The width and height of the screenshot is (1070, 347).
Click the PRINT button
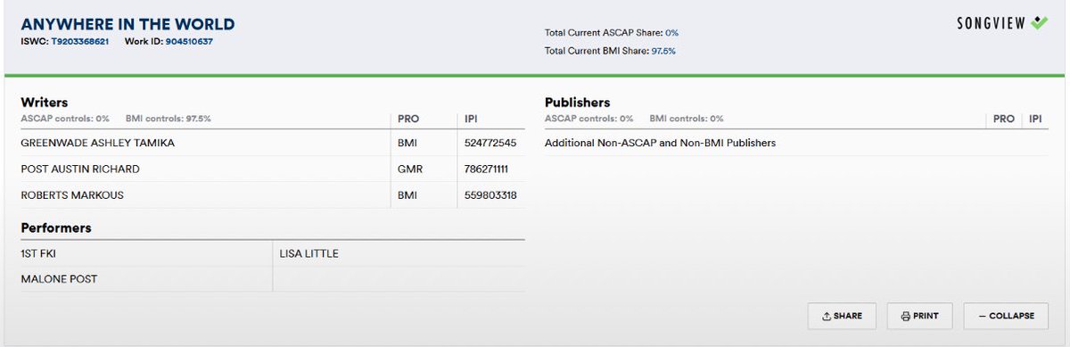click(x=919, y=316)
